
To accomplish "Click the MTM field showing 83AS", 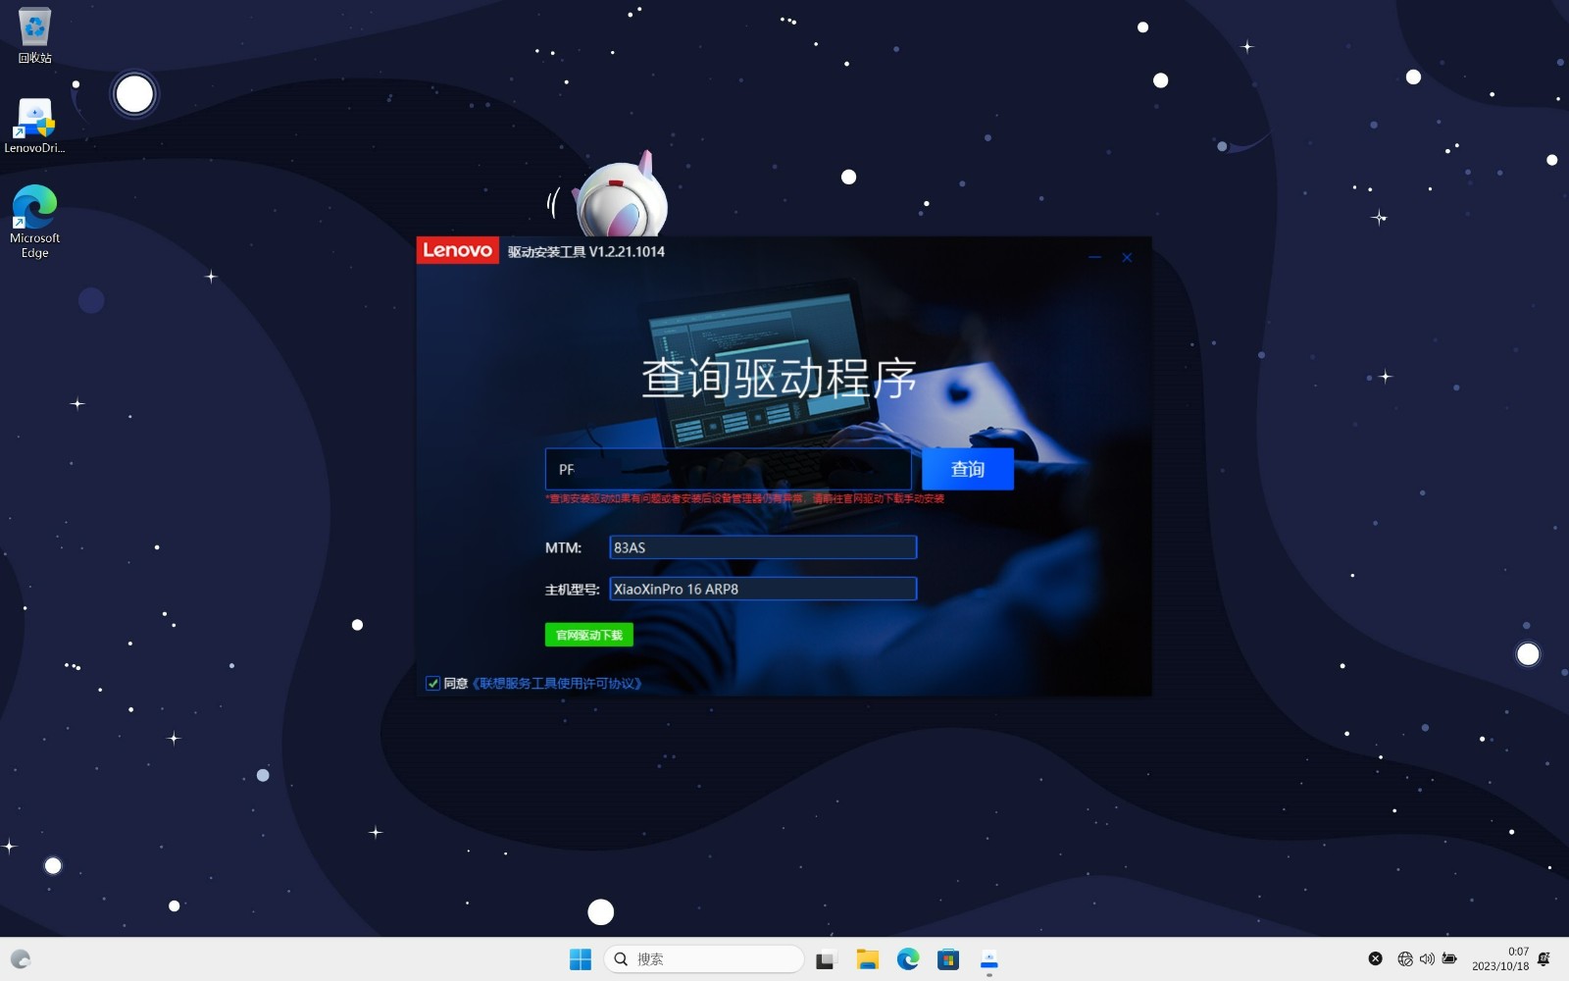I will click(763, 547).
